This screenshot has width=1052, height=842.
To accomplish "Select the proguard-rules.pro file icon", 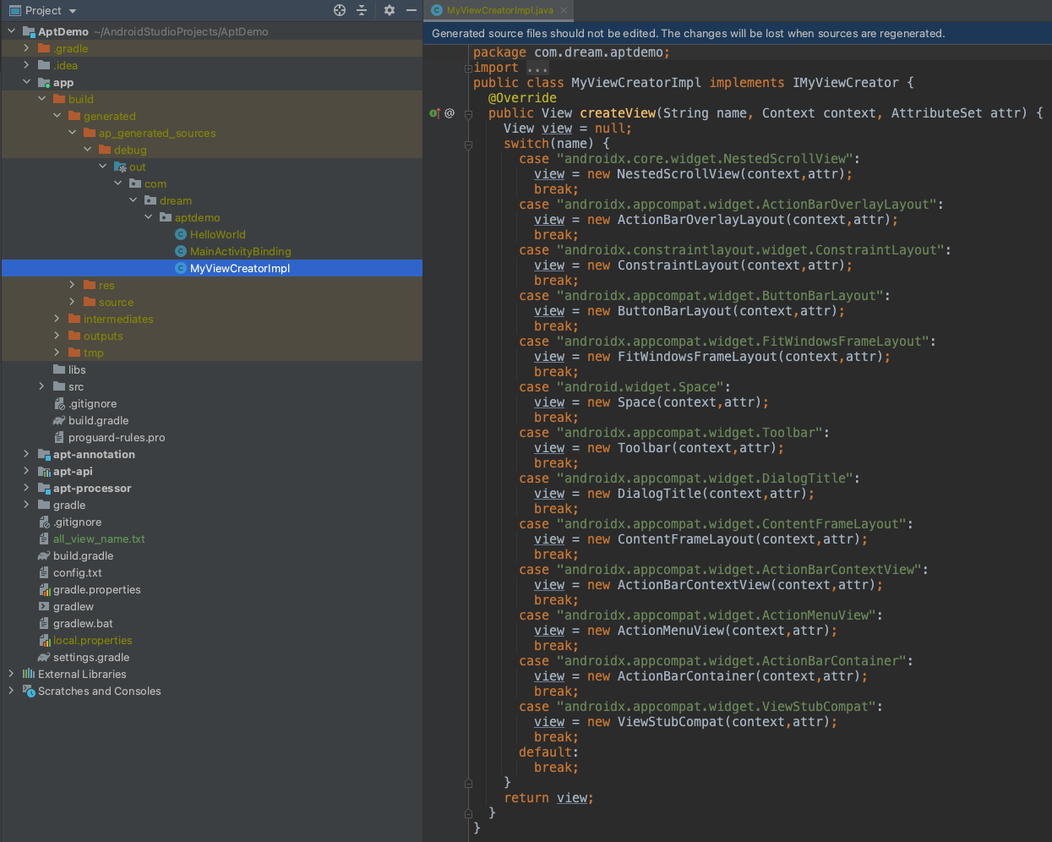I will [59, 437].
